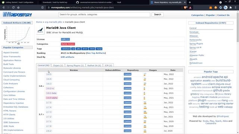
Task: Bookmark this page icon in address bar
Action: pos(43,7)
